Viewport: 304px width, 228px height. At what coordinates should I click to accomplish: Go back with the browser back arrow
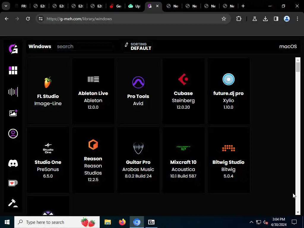pyautogui.click(x=7, y=19)
